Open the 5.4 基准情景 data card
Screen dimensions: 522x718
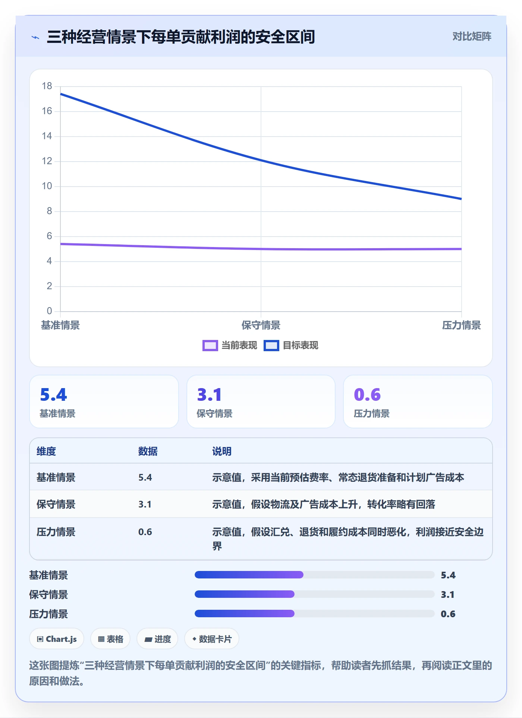pos(104,402)
